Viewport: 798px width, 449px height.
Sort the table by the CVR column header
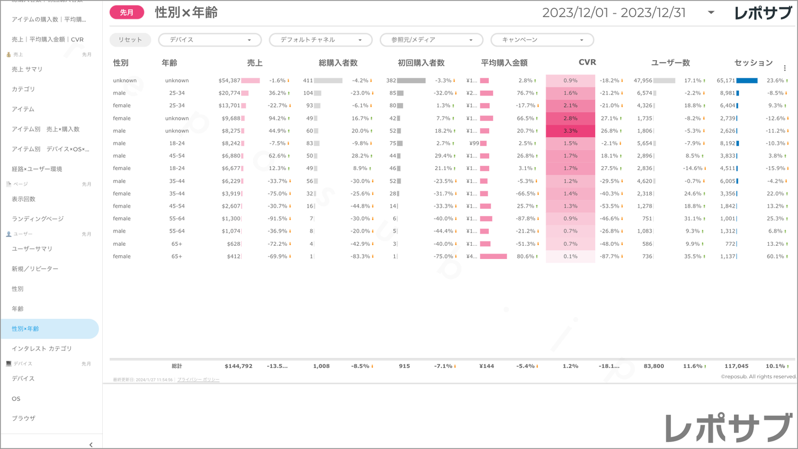pos(587,62)
